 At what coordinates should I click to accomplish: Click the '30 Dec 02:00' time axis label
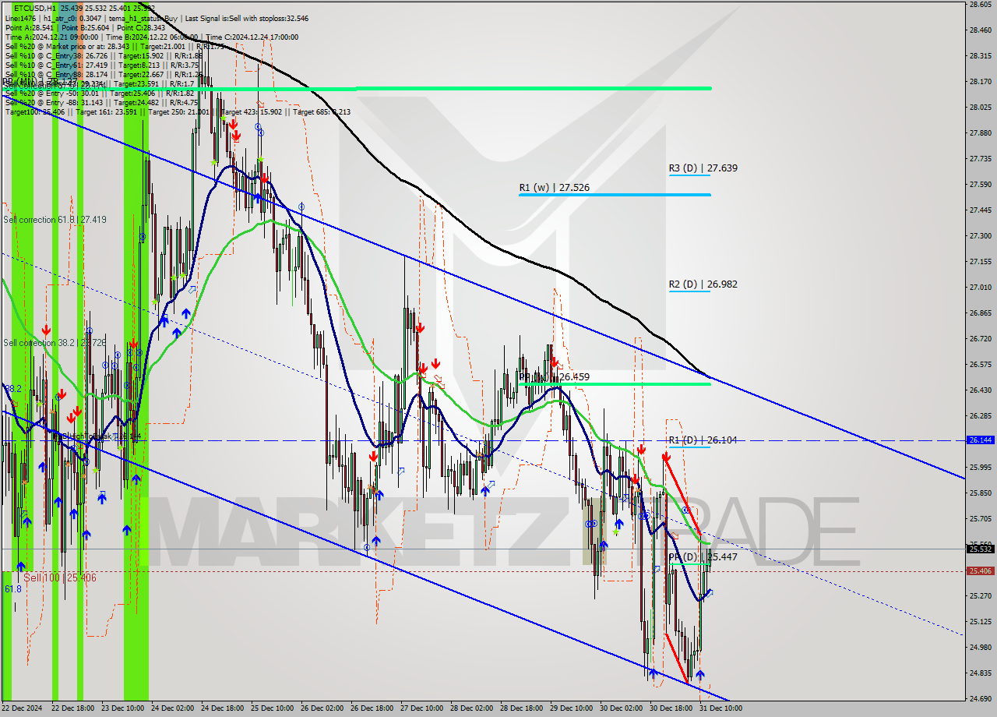tap(621, 708)
